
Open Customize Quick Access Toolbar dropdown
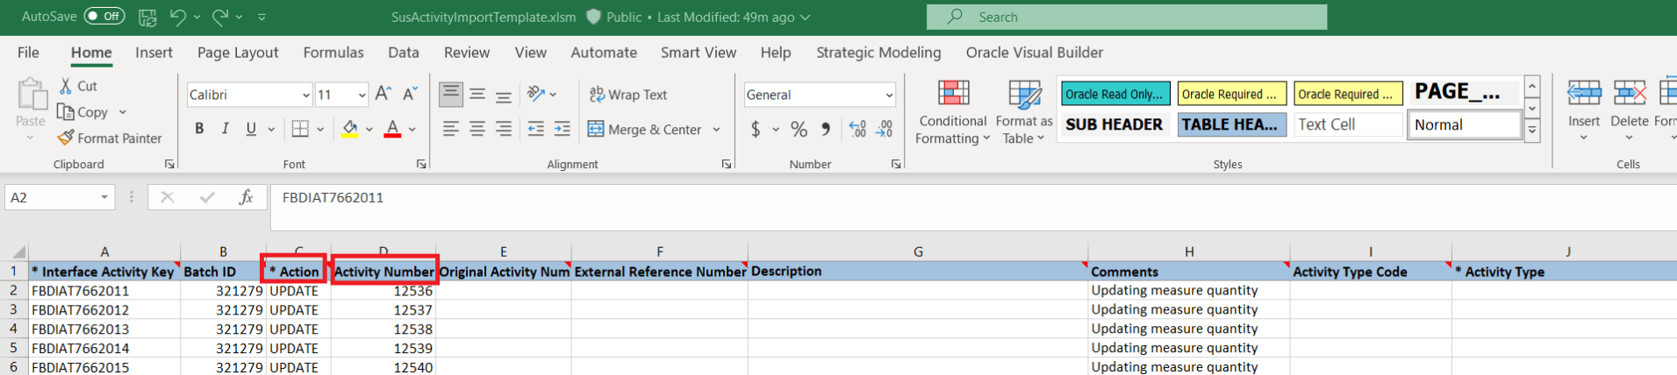pyautogui.click(x=262, y=17)
